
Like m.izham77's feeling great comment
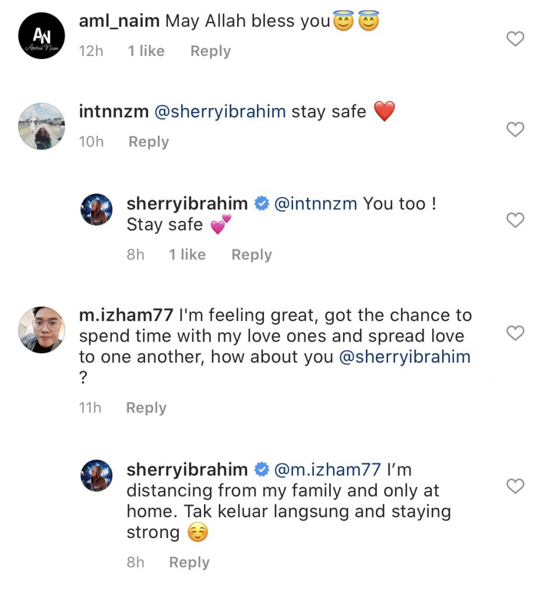(515, 333)
